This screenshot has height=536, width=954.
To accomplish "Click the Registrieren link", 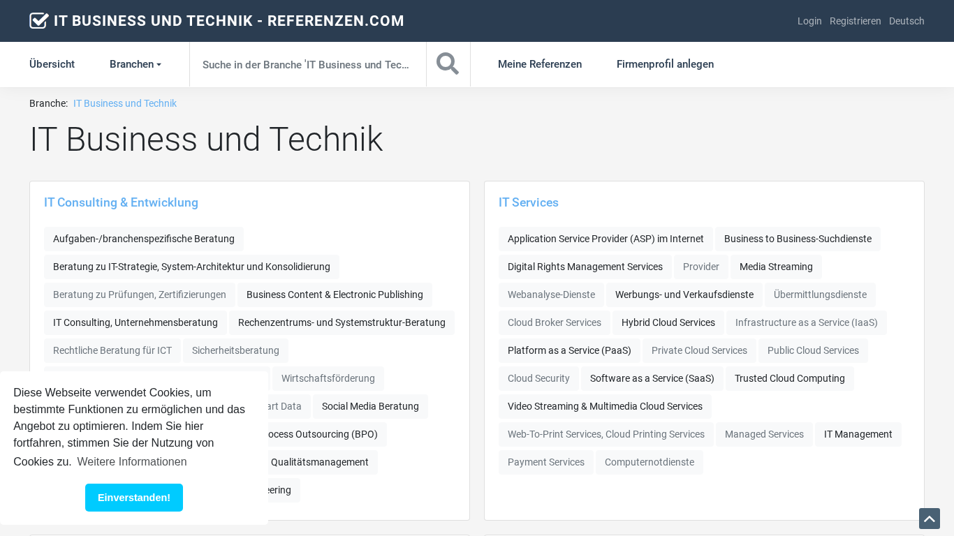I will [855, 21].
